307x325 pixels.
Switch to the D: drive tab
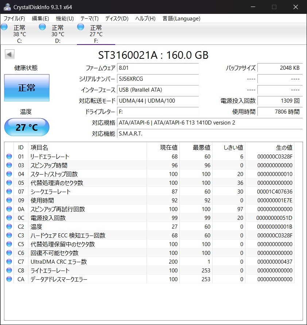(x=58, y=34)
